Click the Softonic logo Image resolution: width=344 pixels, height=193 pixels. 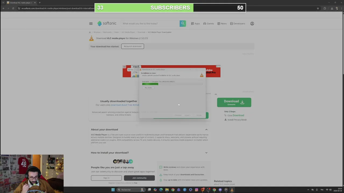click(107, 24)
